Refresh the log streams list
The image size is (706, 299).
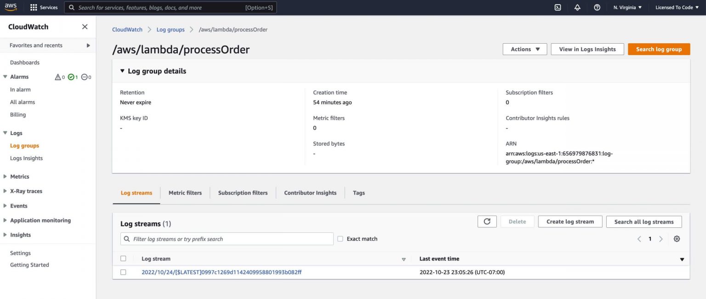[x=487, y=221]
